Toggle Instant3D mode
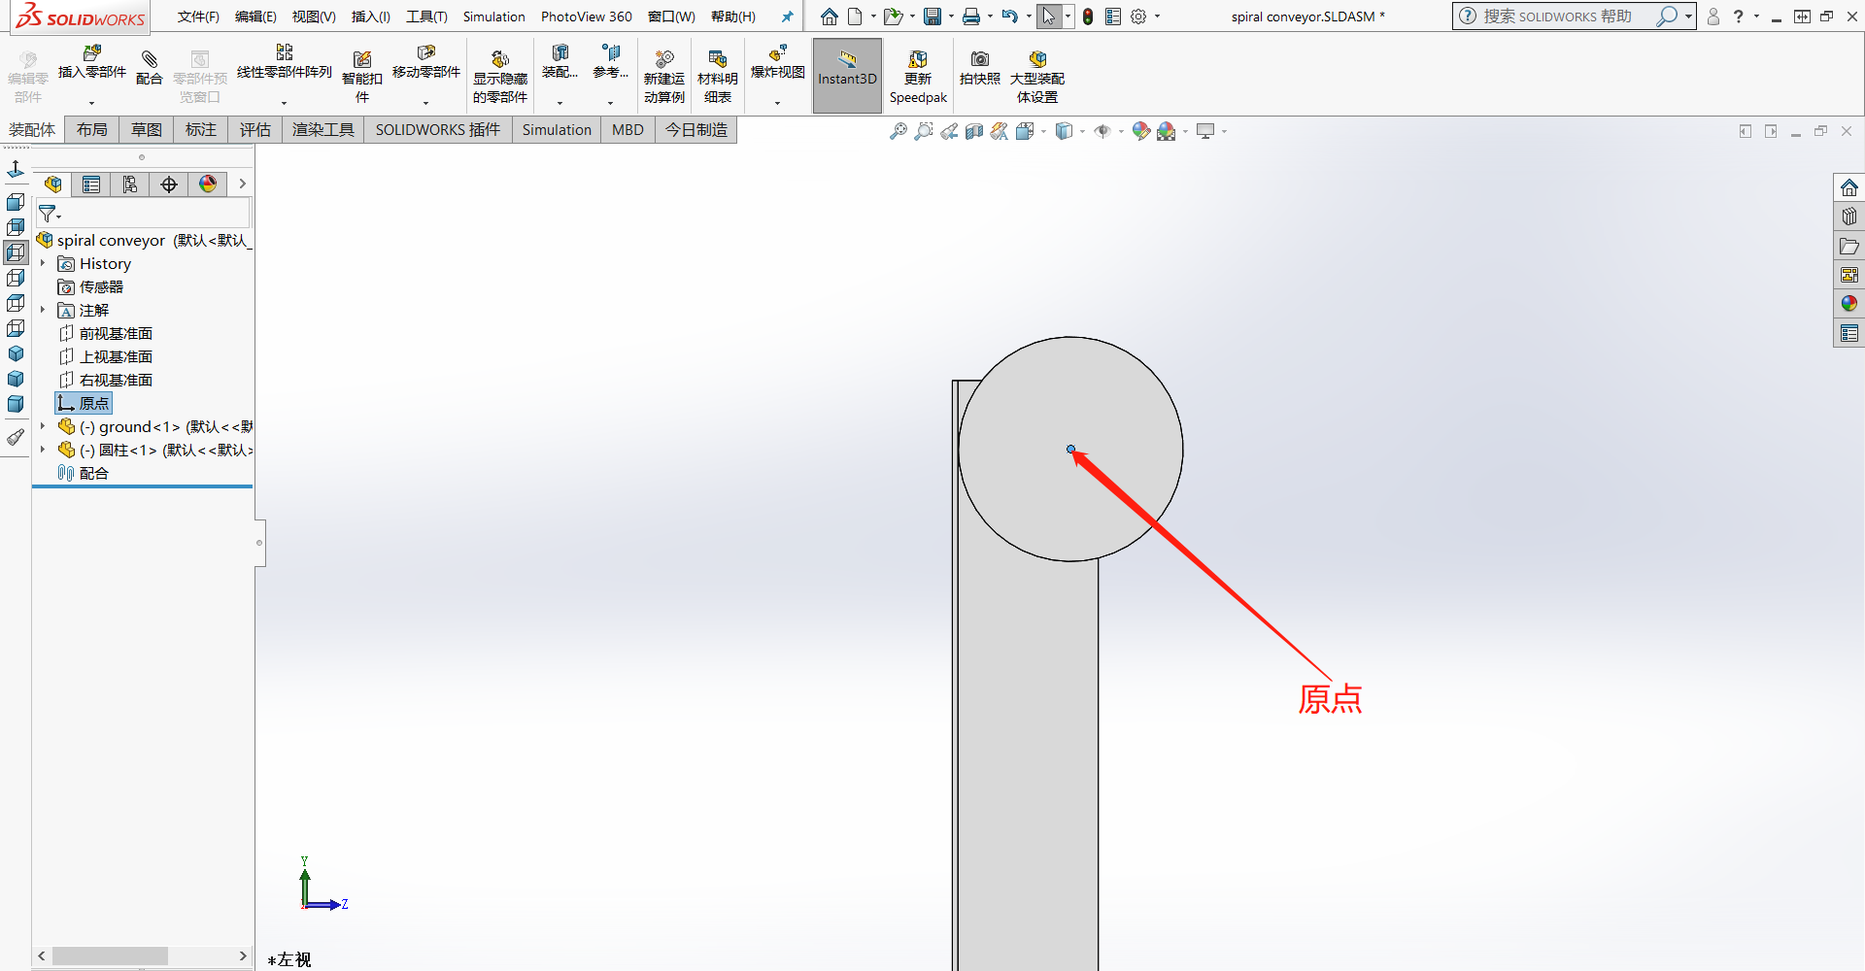This screenshot has height=971, width=1865. tap(847, 76)
